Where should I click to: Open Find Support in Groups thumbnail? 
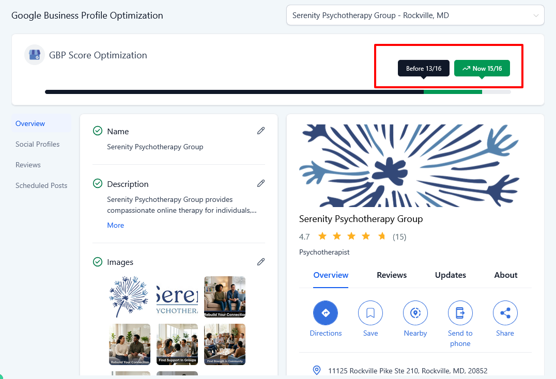(177, 344)
